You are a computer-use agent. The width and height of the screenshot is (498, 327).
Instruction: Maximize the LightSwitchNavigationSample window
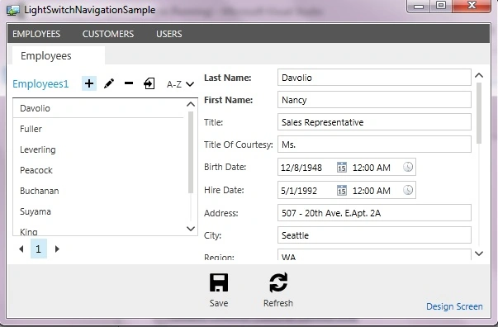[x=441, y=6]
